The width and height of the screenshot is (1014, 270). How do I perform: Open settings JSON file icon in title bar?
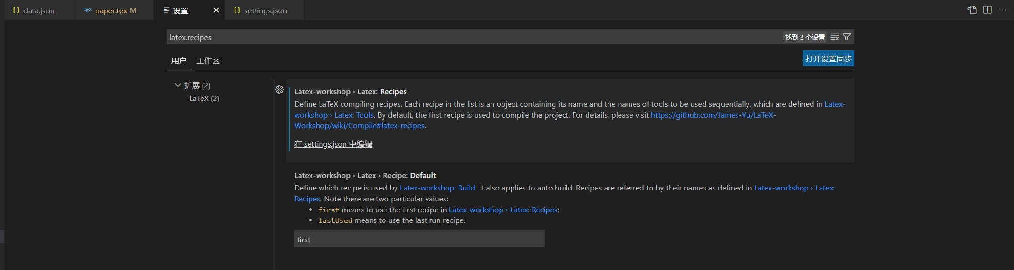click(972, 10)
